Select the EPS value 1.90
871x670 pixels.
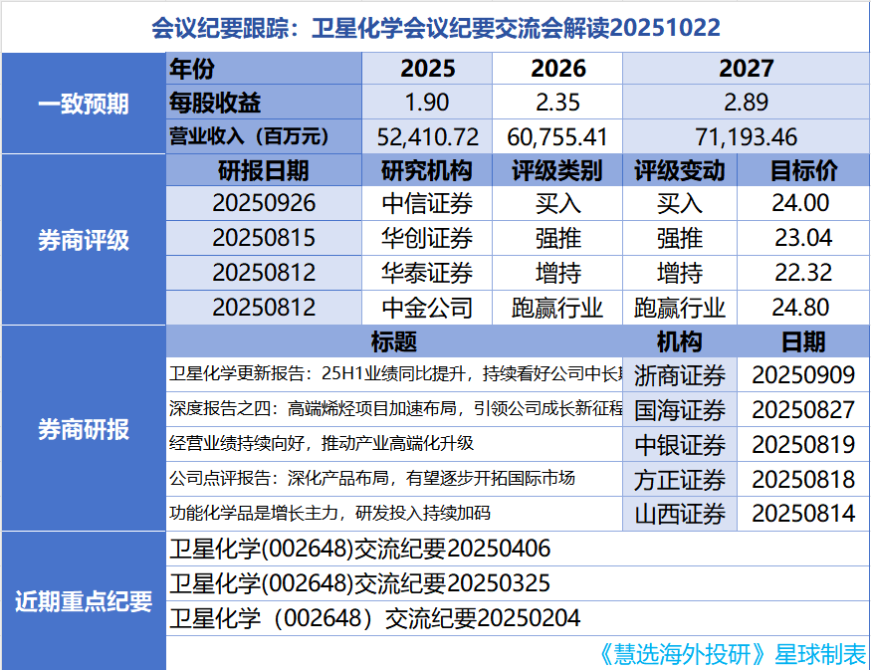pyautogui.click(x=427, y=103)
